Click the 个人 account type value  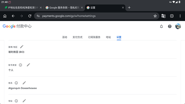11,70
